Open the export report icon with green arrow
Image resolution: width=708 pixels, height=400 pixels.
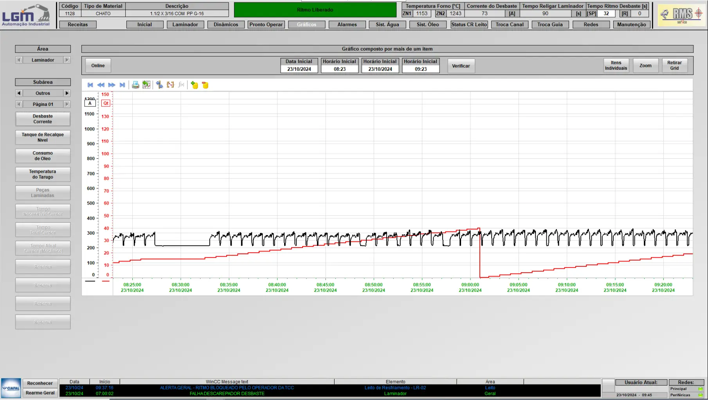146,85
